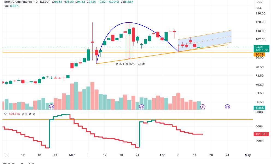The image size is (273, 164).
Task: Click the orange 90.29 price level label
Action: [x=260, y=54]
